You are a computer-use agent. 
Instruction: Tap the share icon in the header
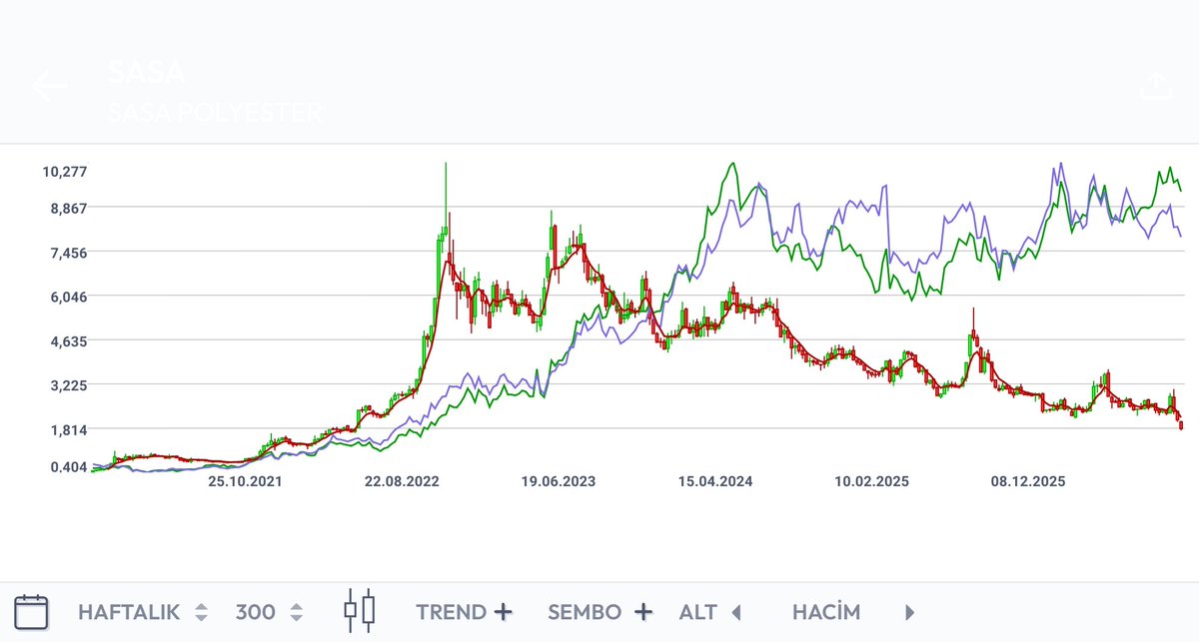(x=1155, y=87)
